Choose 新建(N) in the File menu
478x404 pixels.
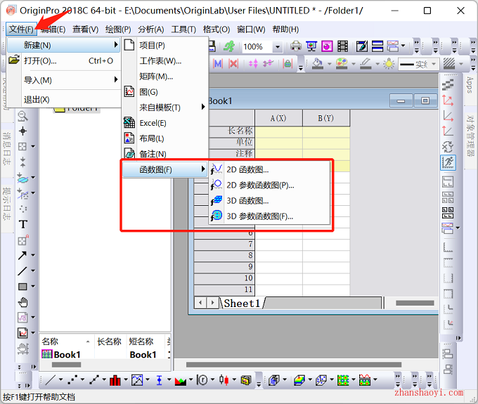[x=64, y=45]
